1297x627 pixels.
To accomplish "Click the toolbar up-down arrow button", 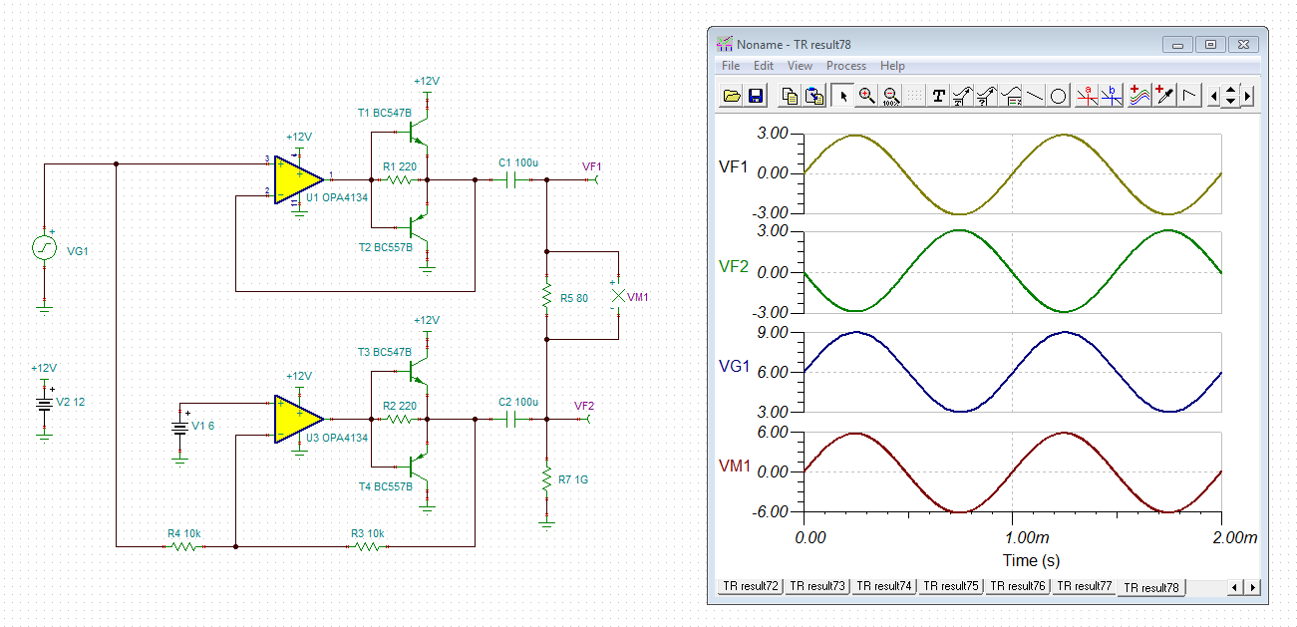I will (1230, 96).
